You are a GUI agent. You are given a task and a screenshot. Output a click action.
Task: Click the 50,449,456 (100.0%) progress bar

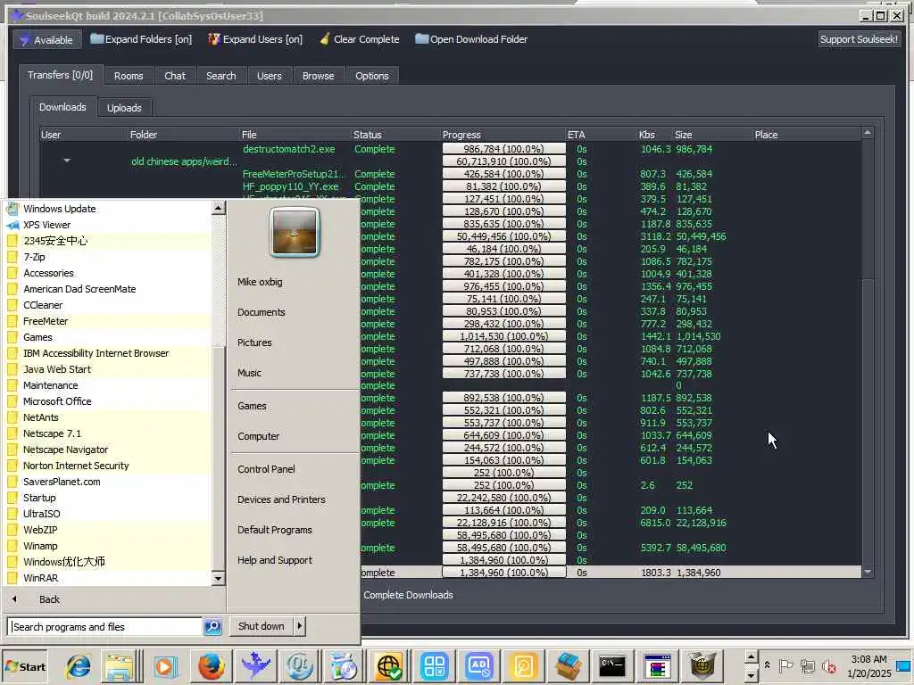pos(503,236)
